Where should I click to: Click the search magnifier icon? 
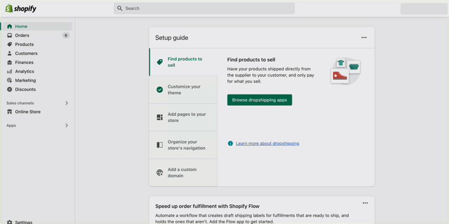[120, 8]
